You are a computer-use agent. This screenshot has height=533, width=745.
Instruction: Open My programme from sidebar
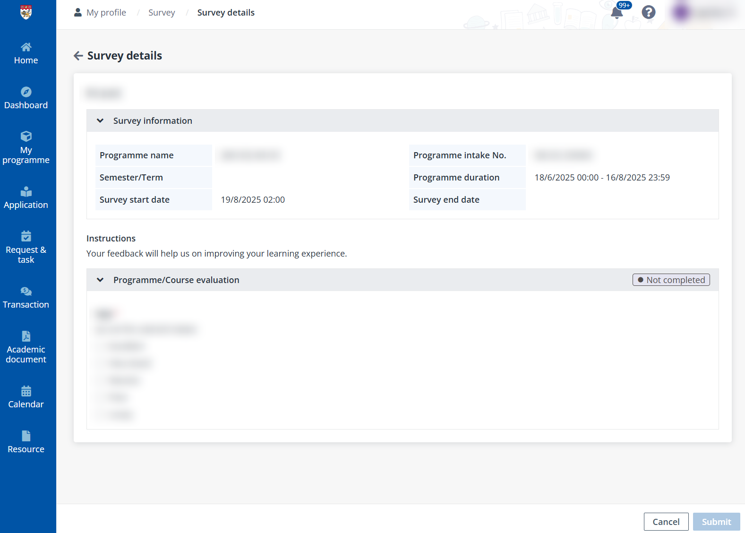tap(26, 148)
